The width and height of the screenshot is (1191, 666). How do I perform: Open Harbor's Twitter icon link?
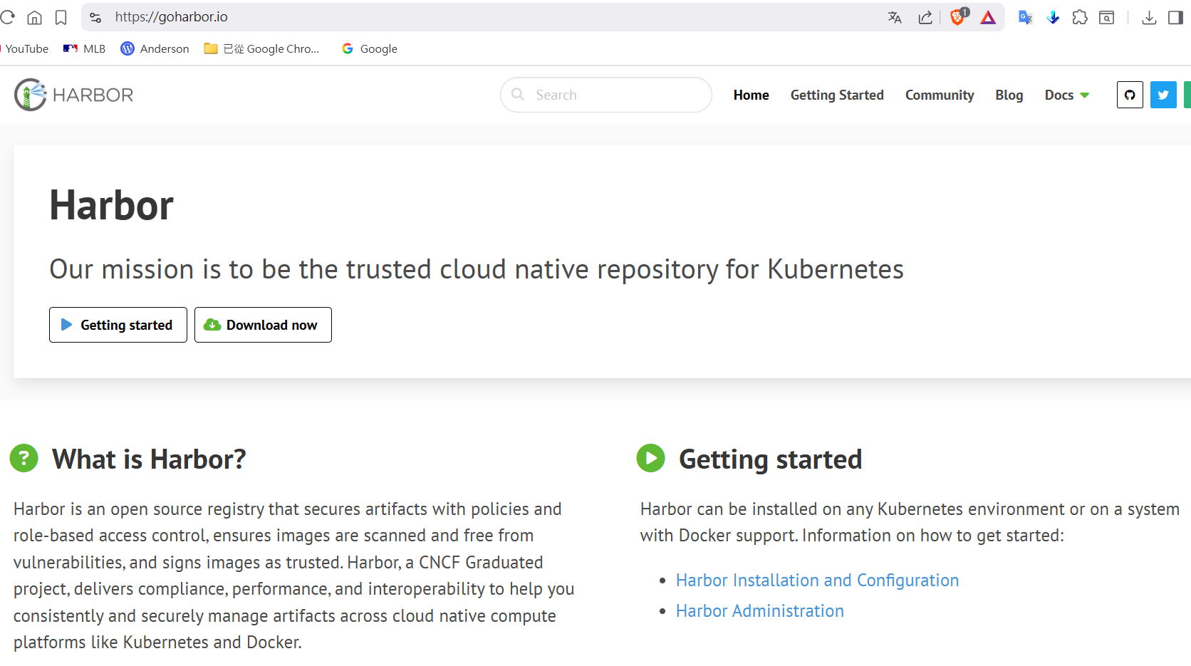pos(1163,95)
